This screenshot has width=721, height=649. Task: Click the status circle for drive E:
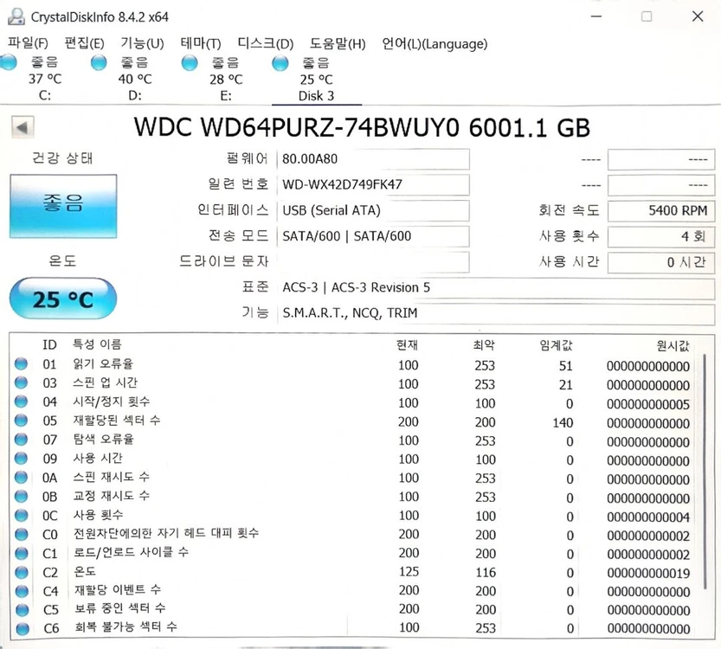tap(190, 63)
